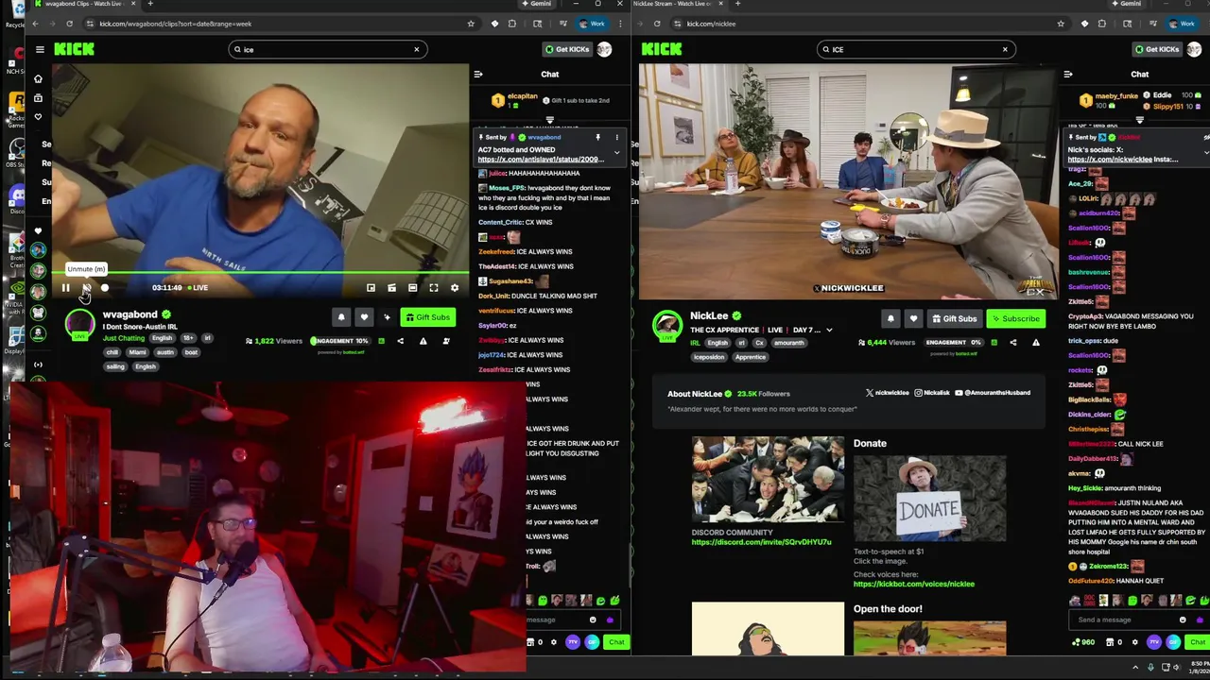Viewport: 1210px width, 680px height.
Task: Expand the wvagabond gift leaderboard chevron
Action: (x=549, y=121)
